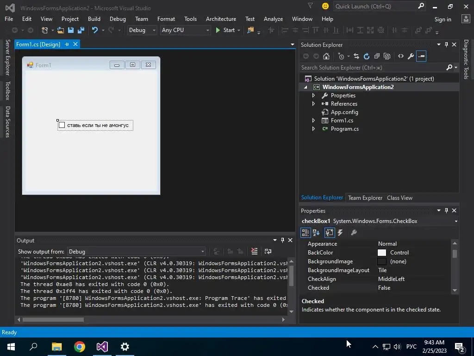This screenshot has height=356, width=474.
Task: Open the File menu
Action: 9,19
